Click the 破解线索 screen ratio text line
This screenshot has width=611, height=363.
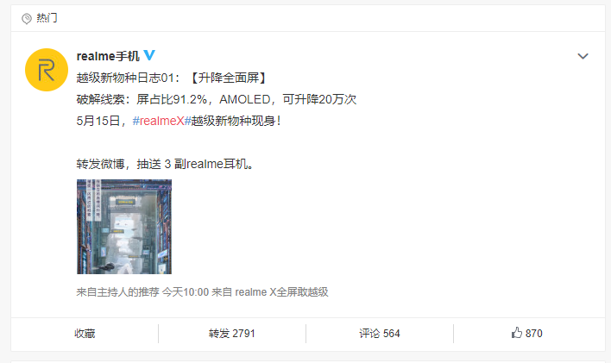[217, 99]
